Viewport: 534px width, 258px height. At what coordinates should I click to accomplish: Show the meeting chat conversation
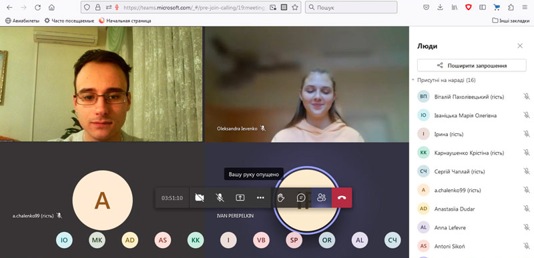coord(301,197)
